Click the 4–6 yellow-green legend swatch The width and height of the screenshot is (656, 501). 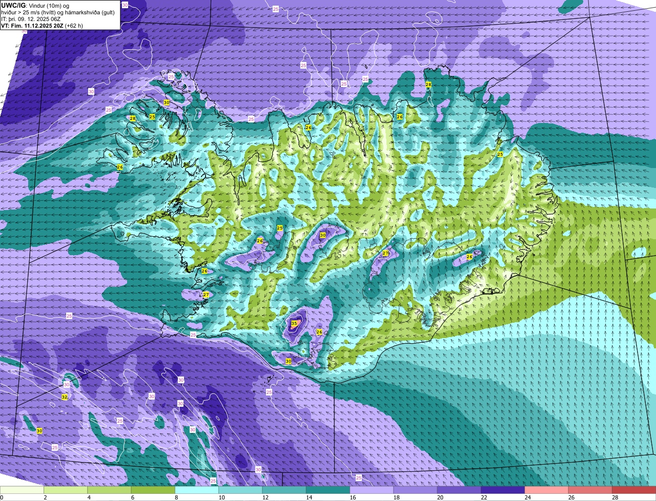click(110, 490)
